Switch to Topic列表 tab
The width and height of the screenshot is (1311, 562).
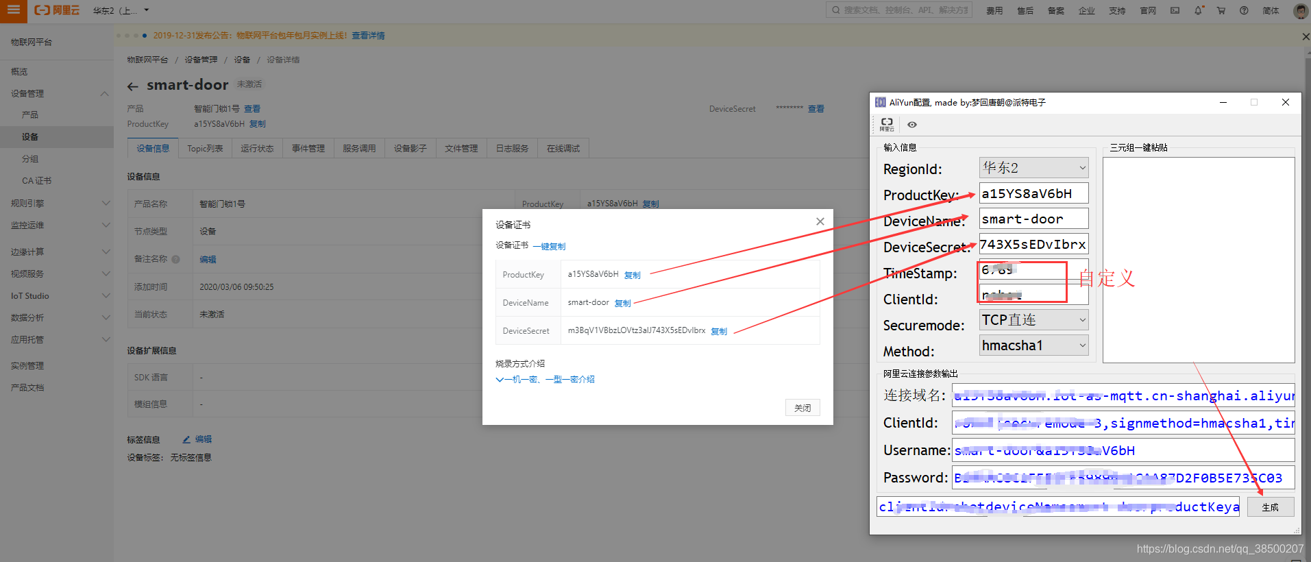[205, 148]
